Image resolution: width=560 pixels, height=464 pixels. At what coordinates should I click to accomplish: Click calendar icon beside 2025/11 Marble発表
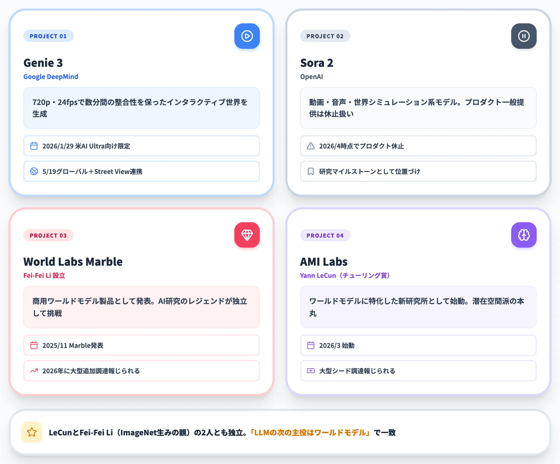pyautogui.click(x=34, y=345)
